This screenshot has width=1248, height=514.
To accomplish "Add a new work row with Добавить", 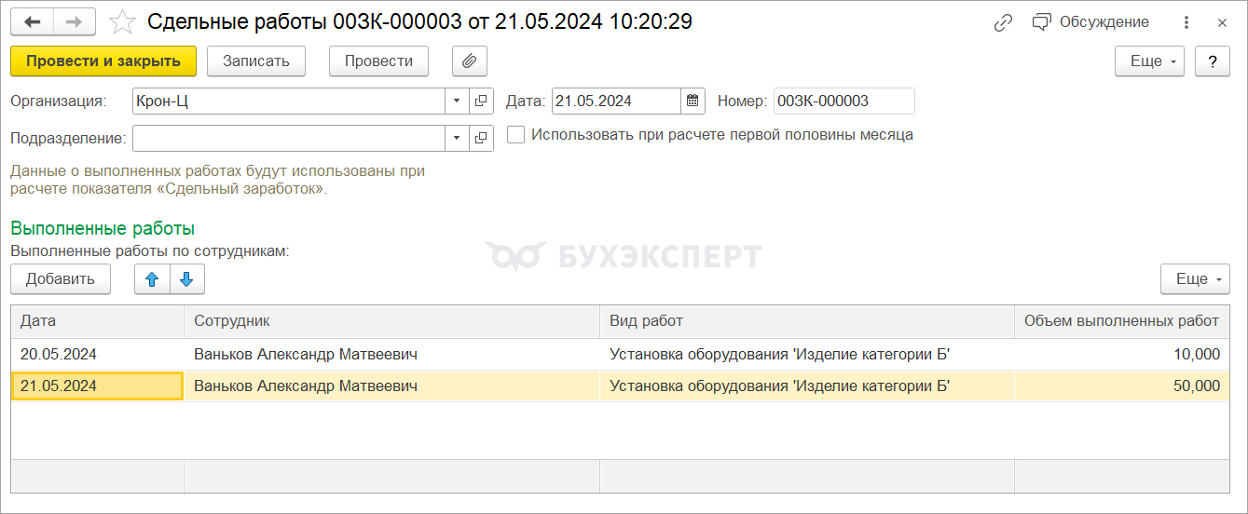I will coord(61,279).
